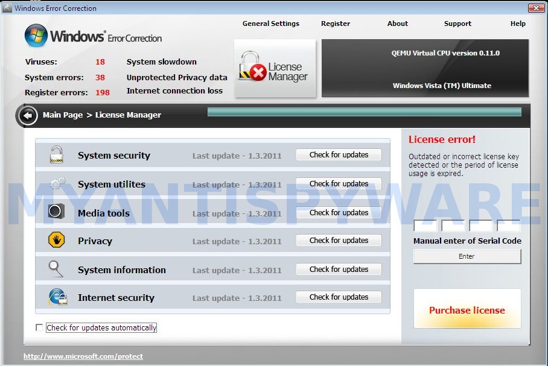Click the System information magnifier icon
This screenshot has height=366, width=548.
tap(56, 269)
